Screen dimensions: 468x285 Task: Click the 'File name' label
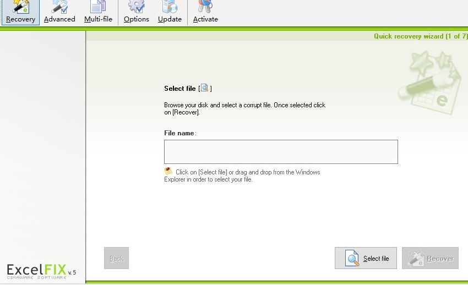point(180,133)
